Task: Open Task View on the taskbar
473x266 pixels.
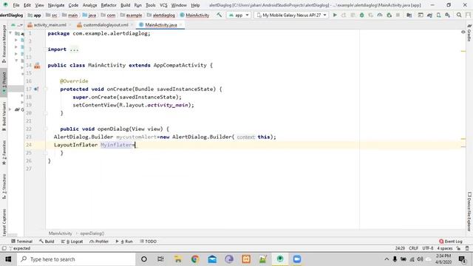Action: pos(160,259)
